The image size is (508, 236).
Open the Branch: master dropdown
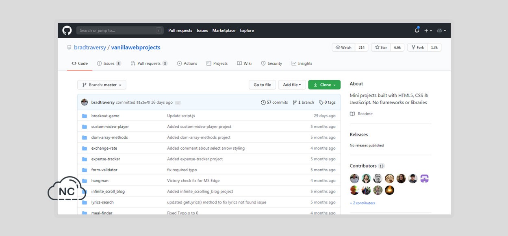102,85
